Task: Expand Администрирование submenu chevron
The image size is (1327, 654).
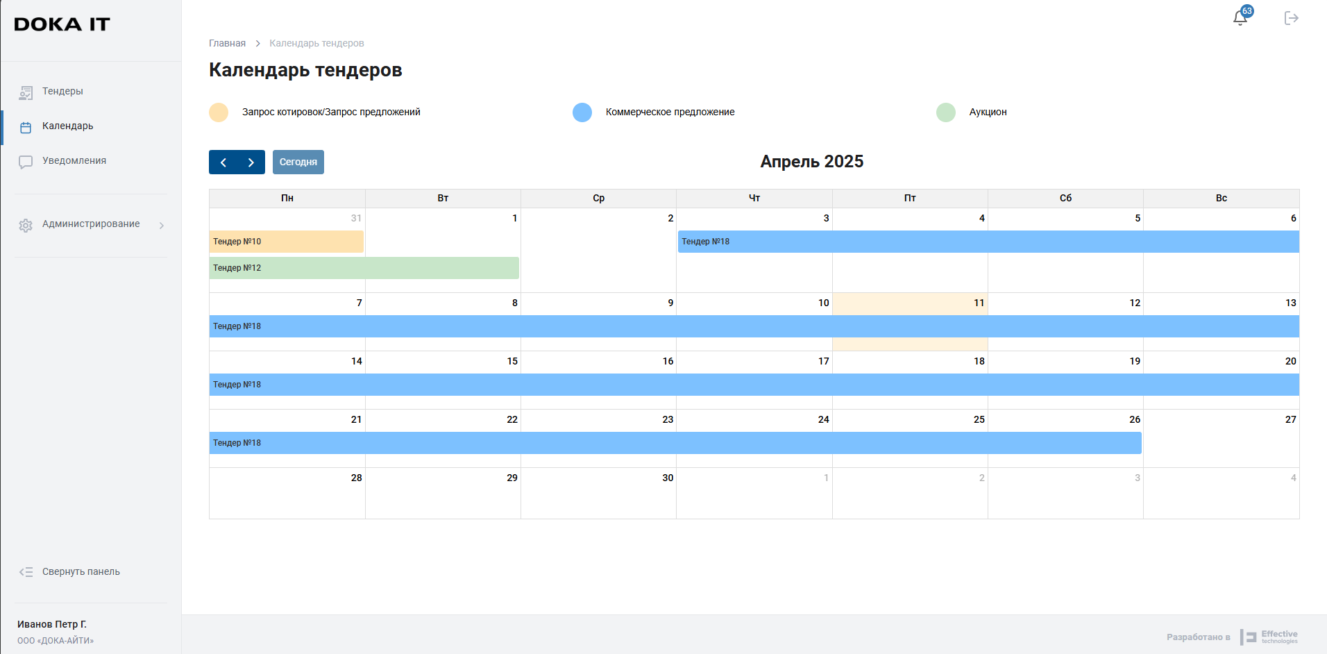Action: [x=162, y=225]
